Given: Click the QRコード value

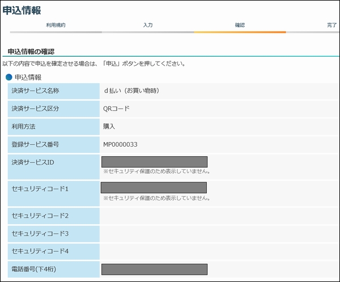Looking at the screenshot, I should coord(116,108).
